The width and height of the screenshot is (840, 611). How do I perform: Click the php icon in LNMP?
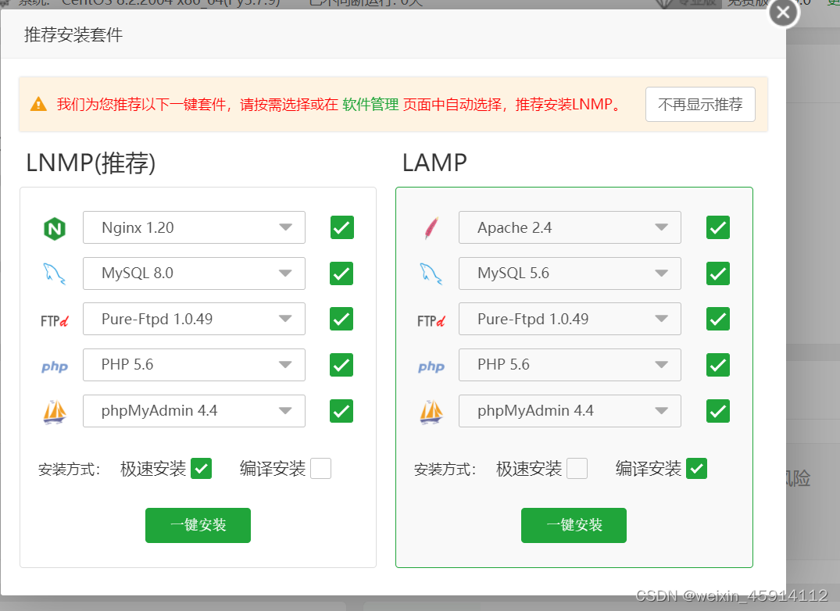click(55, 366)
